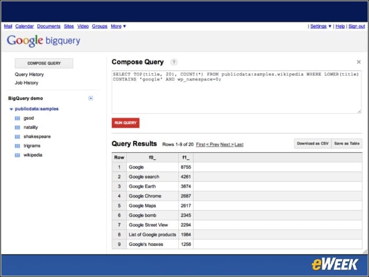The width and height of the screenshot is (369, 277).
Task: Click the 'Google search' result cell
Action: (152, 177)
